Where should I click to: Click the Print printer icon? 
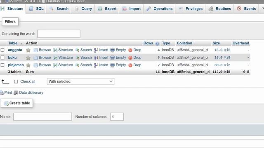[x=2, y=92]
